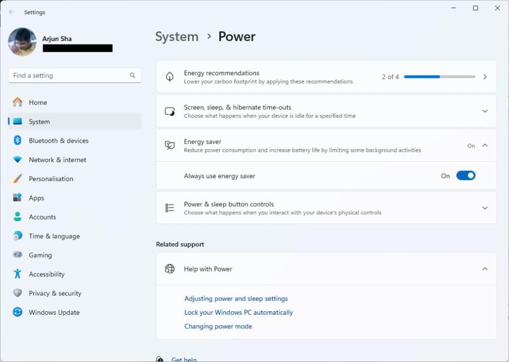Click the Accounts person icon
This screenshot has height=362, width=509.
[17, 216]
